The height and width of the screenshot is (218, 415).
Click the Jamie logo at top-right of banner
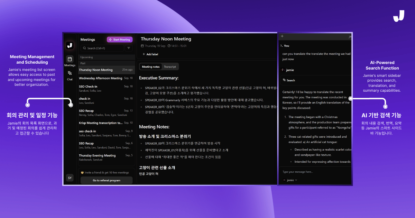tap(399, 16)
